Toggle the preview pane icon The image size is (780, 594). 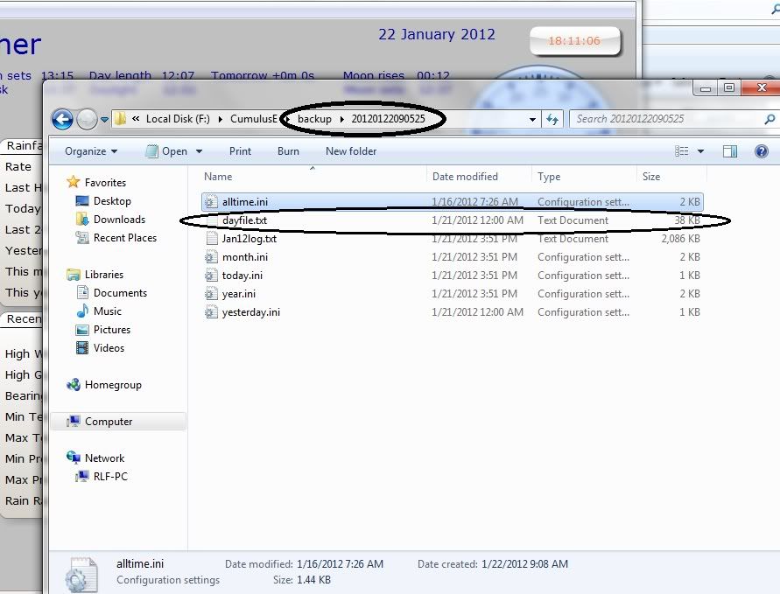[x=730, y=151]
